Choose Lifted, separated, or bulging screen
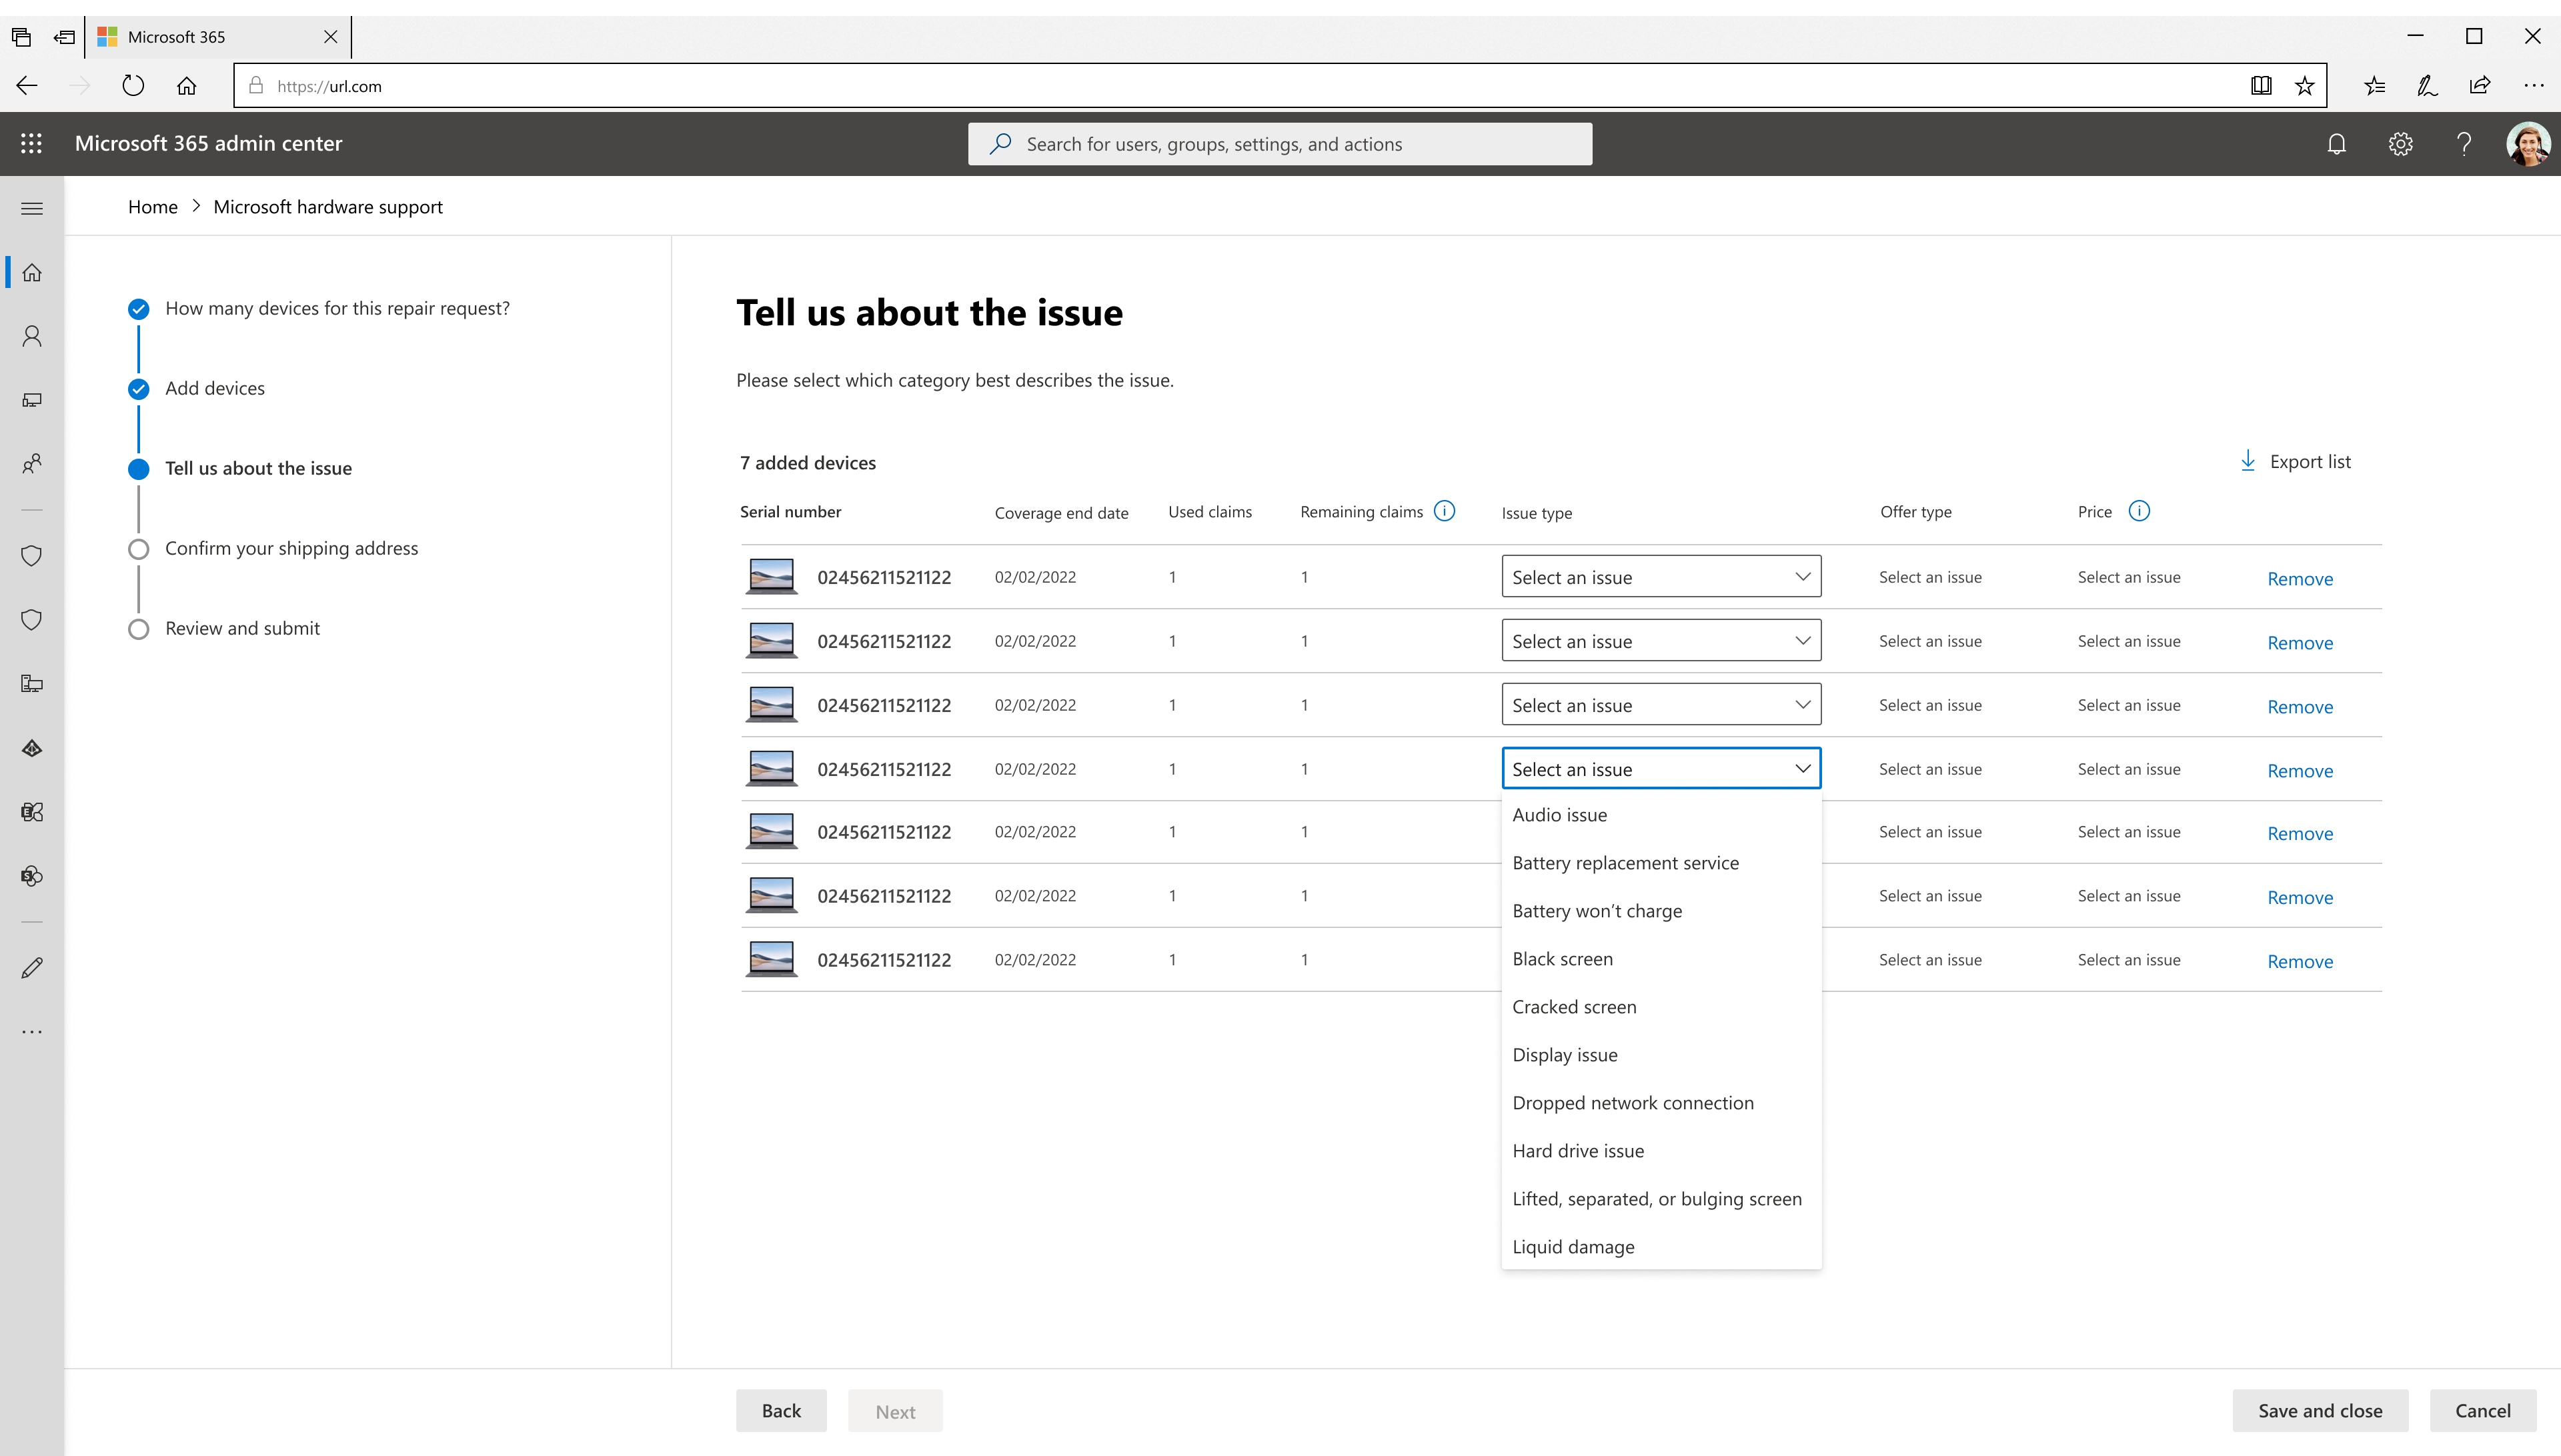 (1661, 1199)
